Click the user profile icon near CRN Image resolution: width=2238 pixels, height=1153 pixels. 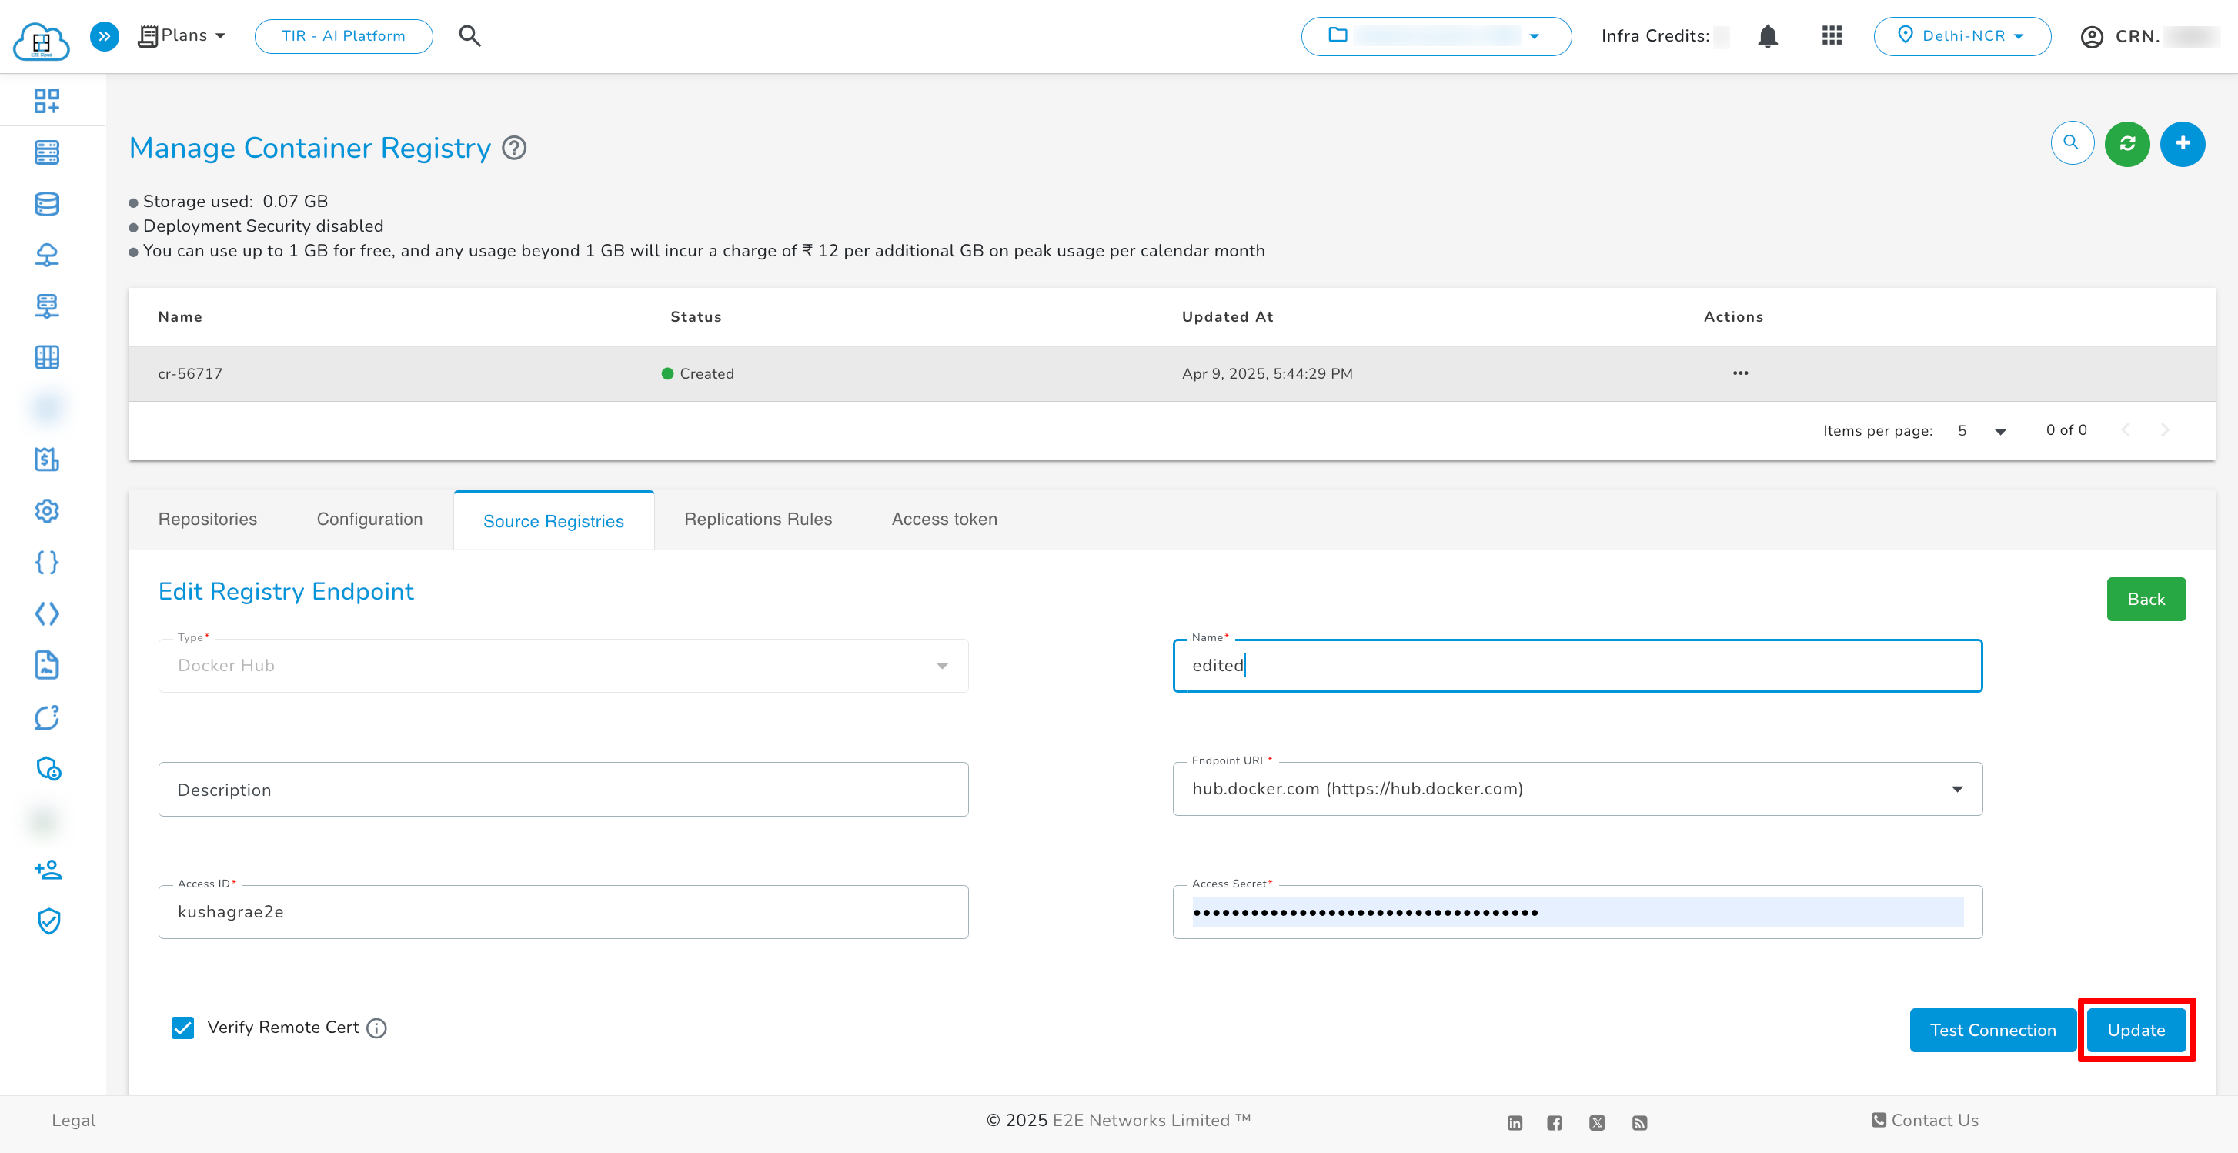2091,35
